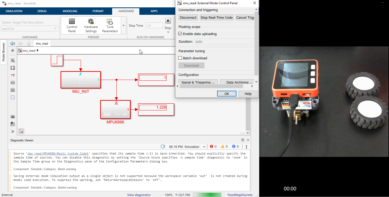Toggle Enable data uploading checkbox
The image size is (389, 197).
[x=180, y=34]
